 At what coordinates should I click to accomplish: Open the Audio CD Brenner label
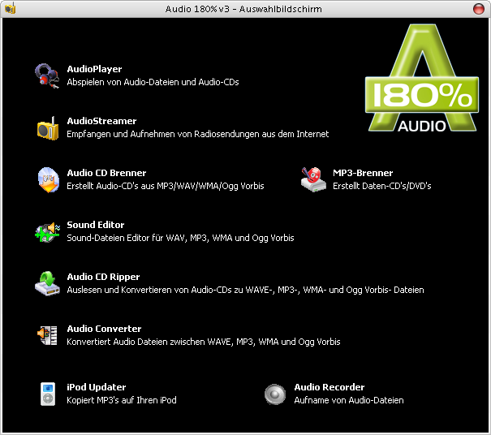click(106, 173)
